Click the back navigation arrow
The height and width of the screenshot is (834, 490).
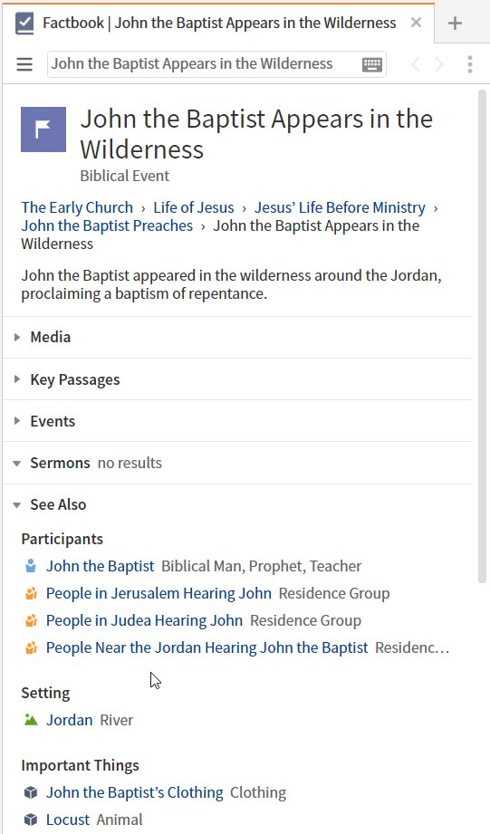(416, 64)
